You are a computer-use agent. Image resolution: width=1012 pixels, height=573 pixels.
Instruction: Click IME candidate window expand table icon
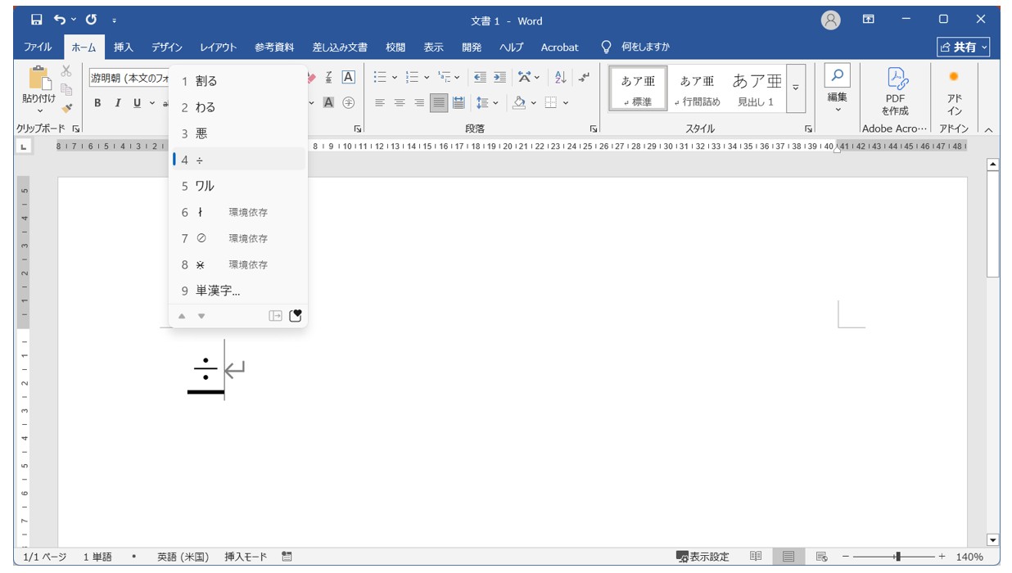click(276, 316)
